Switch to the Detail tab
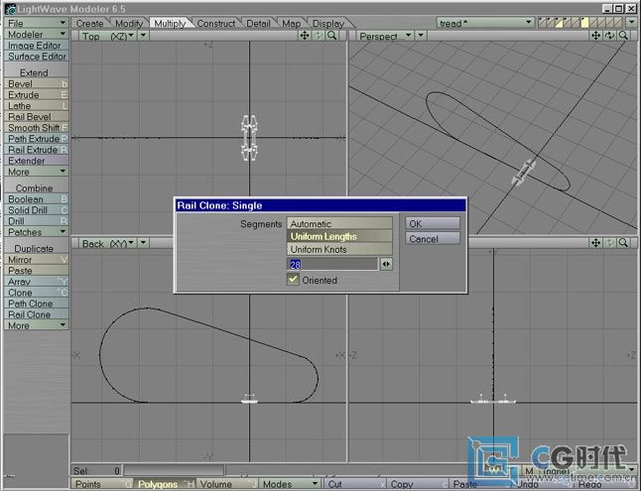 [x=258, y=24]
